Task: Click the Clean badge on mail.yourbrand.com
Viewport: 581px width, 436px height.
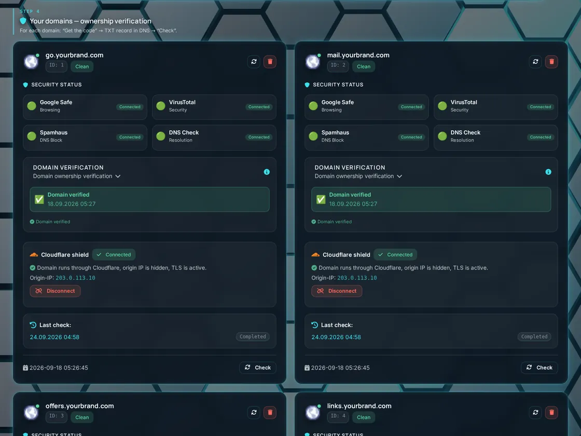Action: (x=364, y=66)
